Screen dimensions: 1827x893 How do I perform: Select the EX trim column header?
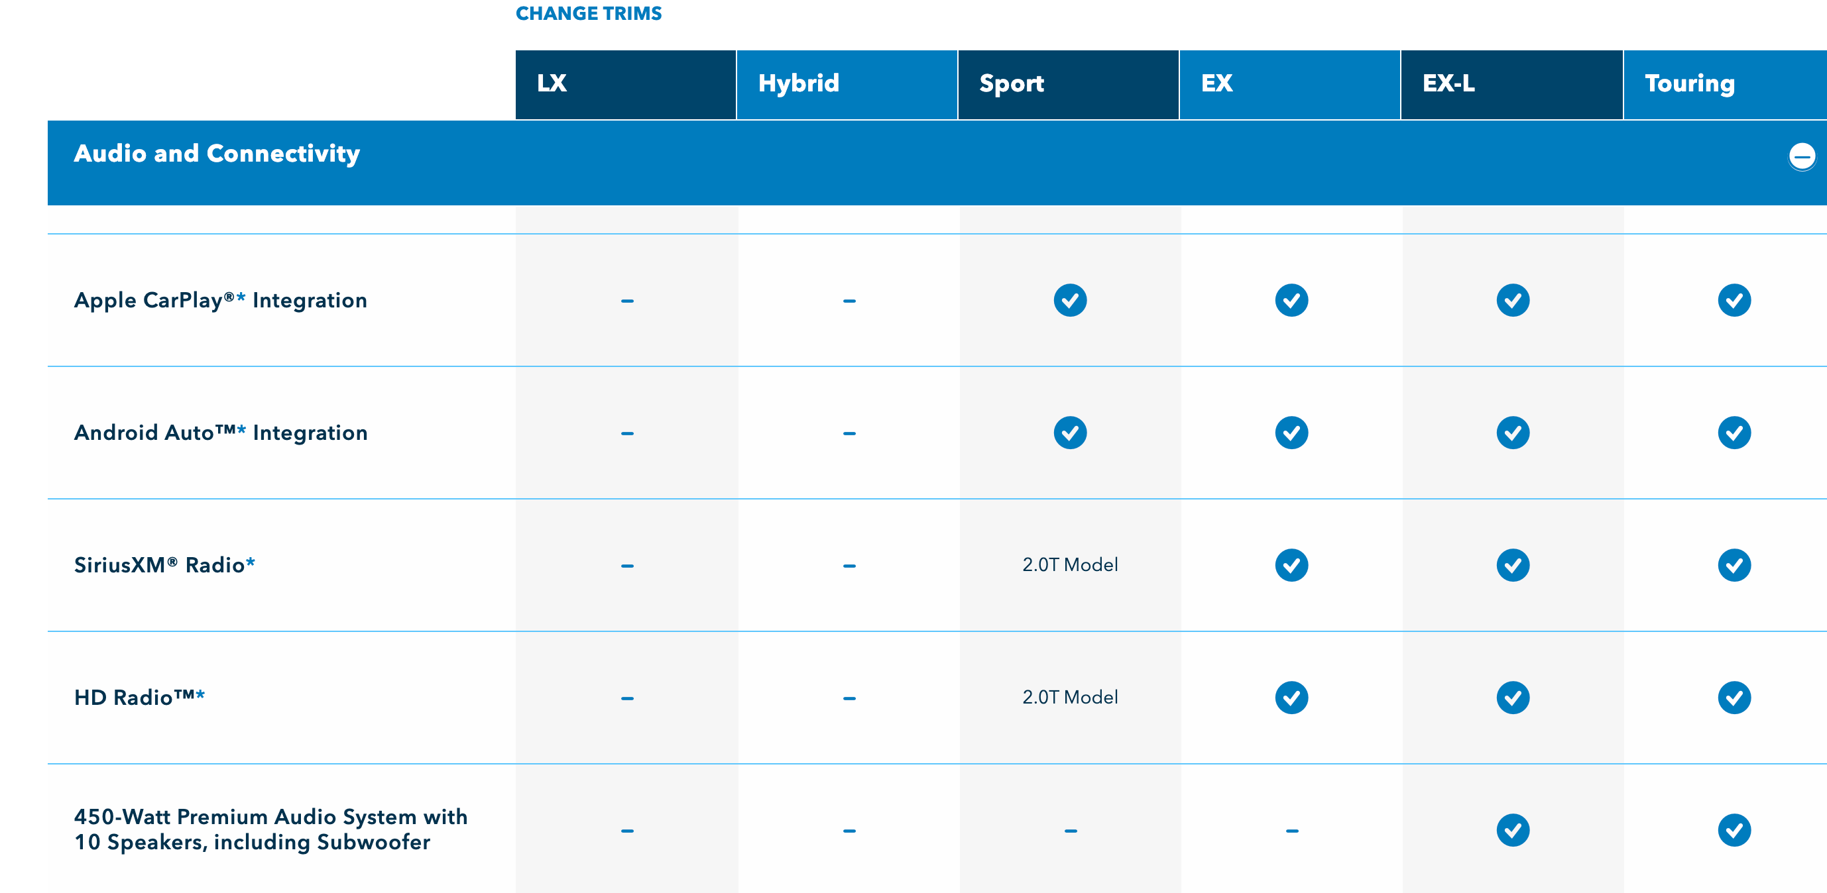pyautogui.click(x=1289, y=84)
